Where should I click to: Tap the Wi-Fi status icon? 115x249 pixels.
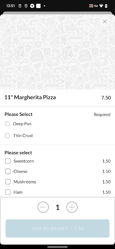tap(101, 6)
